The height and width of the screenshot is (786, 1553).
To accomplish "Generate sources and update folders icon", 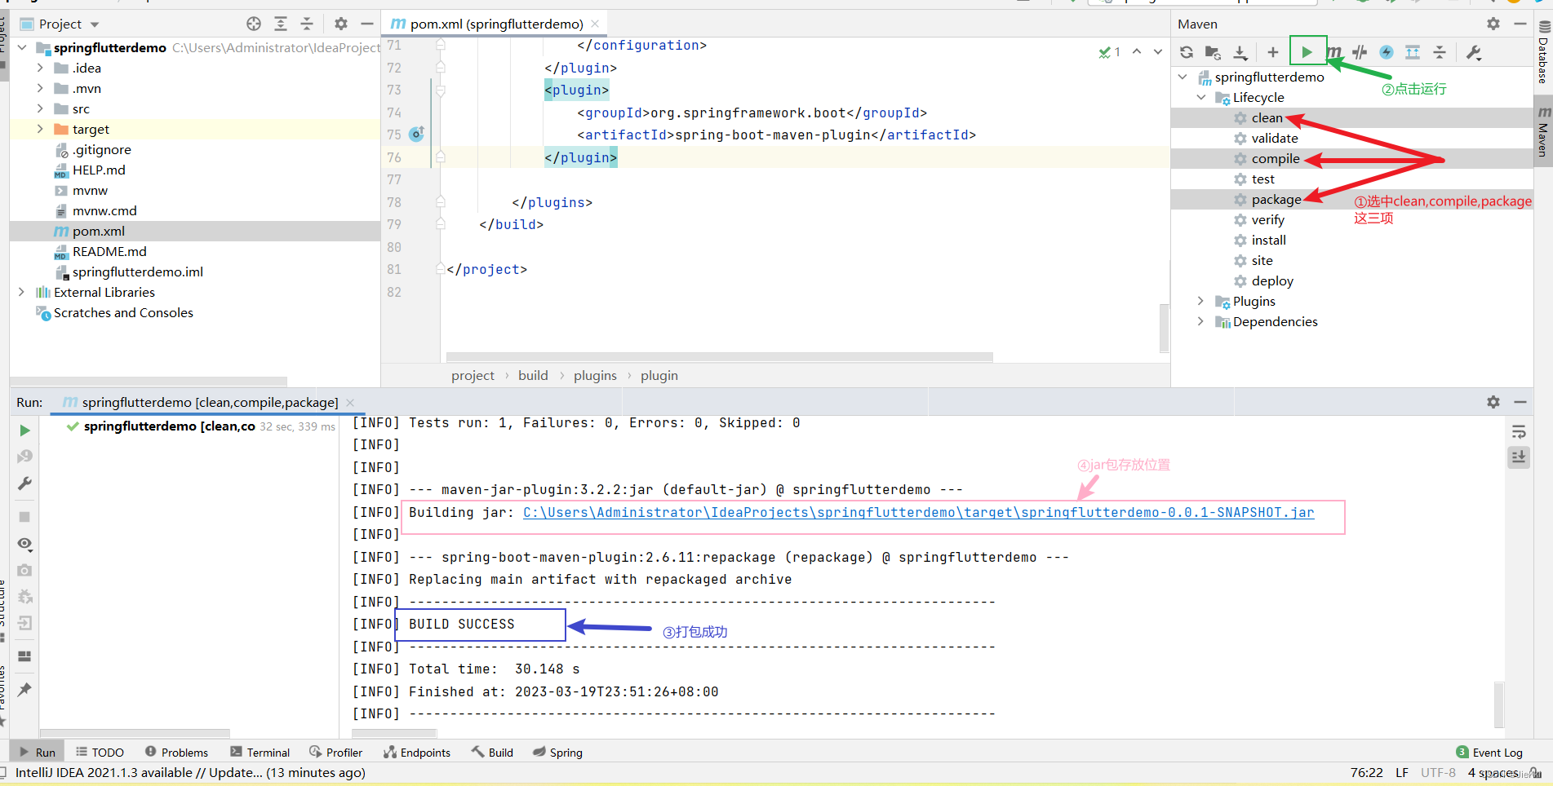I will pos(1213,52).
